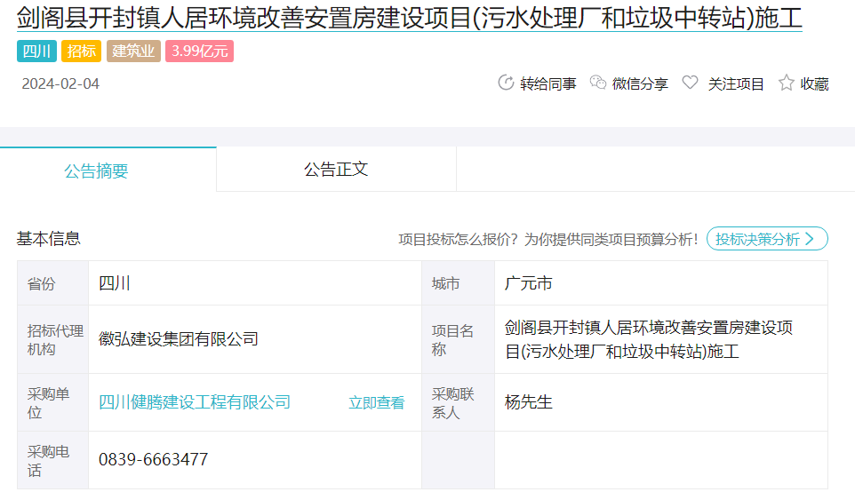Viewport: 855px width, 500px height.
Task: Click the 关注项目 text link
Action: pyautogui.click(x=736, y=83)
